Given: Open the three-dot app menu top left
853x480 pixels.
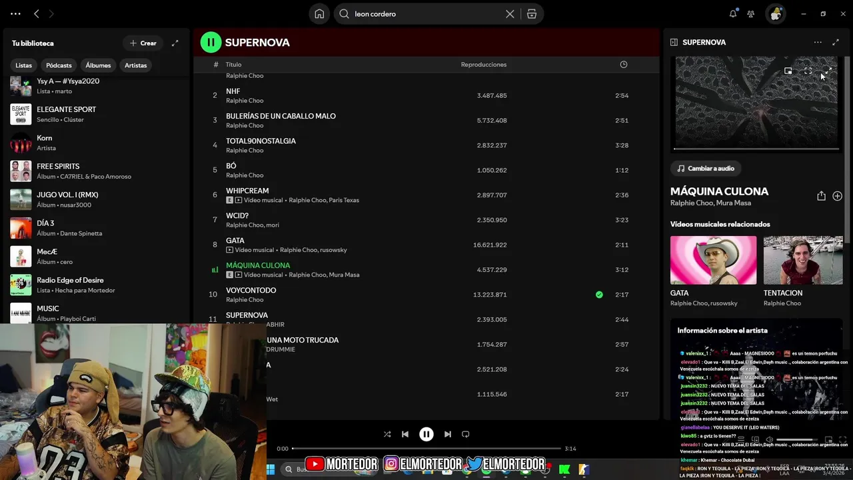Looking at the screenshot, I should pyautogui.click(x=15, y=14).
